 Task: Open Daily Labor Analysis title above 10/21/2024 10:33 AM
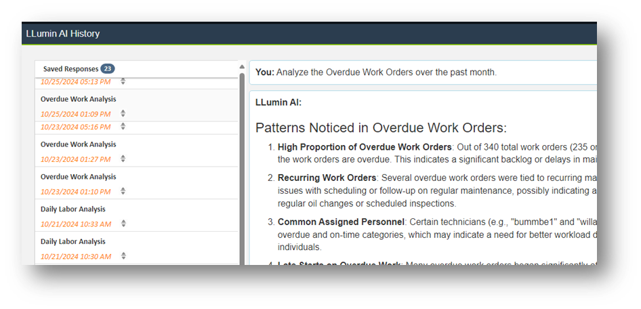point(73,209)
